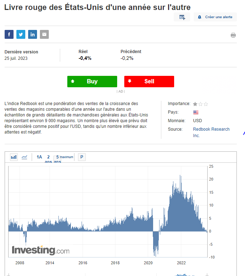Choose the maximum time range
245x276 pixels.
(x=67, y=157)
